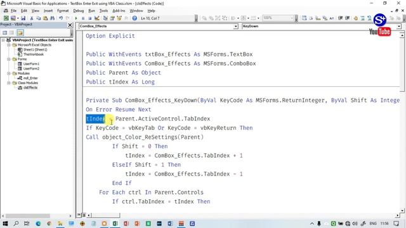Image resolution: width=406 pixels, height=228 pixels.
Task: Open the Window menu
Action: 136,11
